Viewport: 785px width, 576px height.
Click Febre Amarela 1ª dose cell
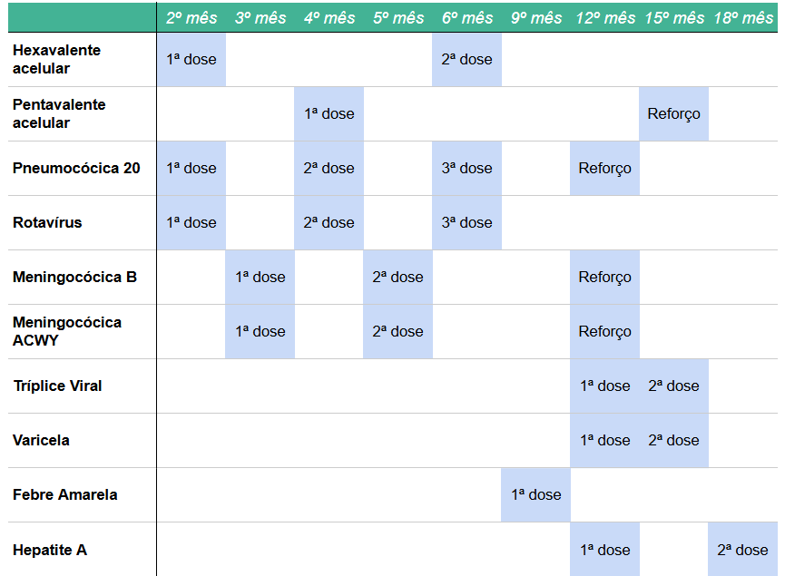click(x=535, y=495)
